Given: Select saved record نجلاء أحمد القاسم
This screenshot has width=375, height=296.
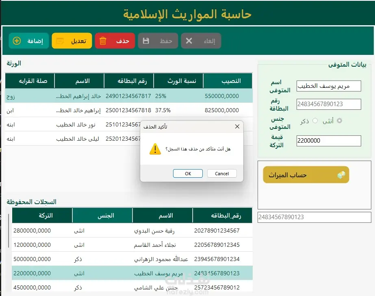Looking at the screenshot, I should pos(155,245).
